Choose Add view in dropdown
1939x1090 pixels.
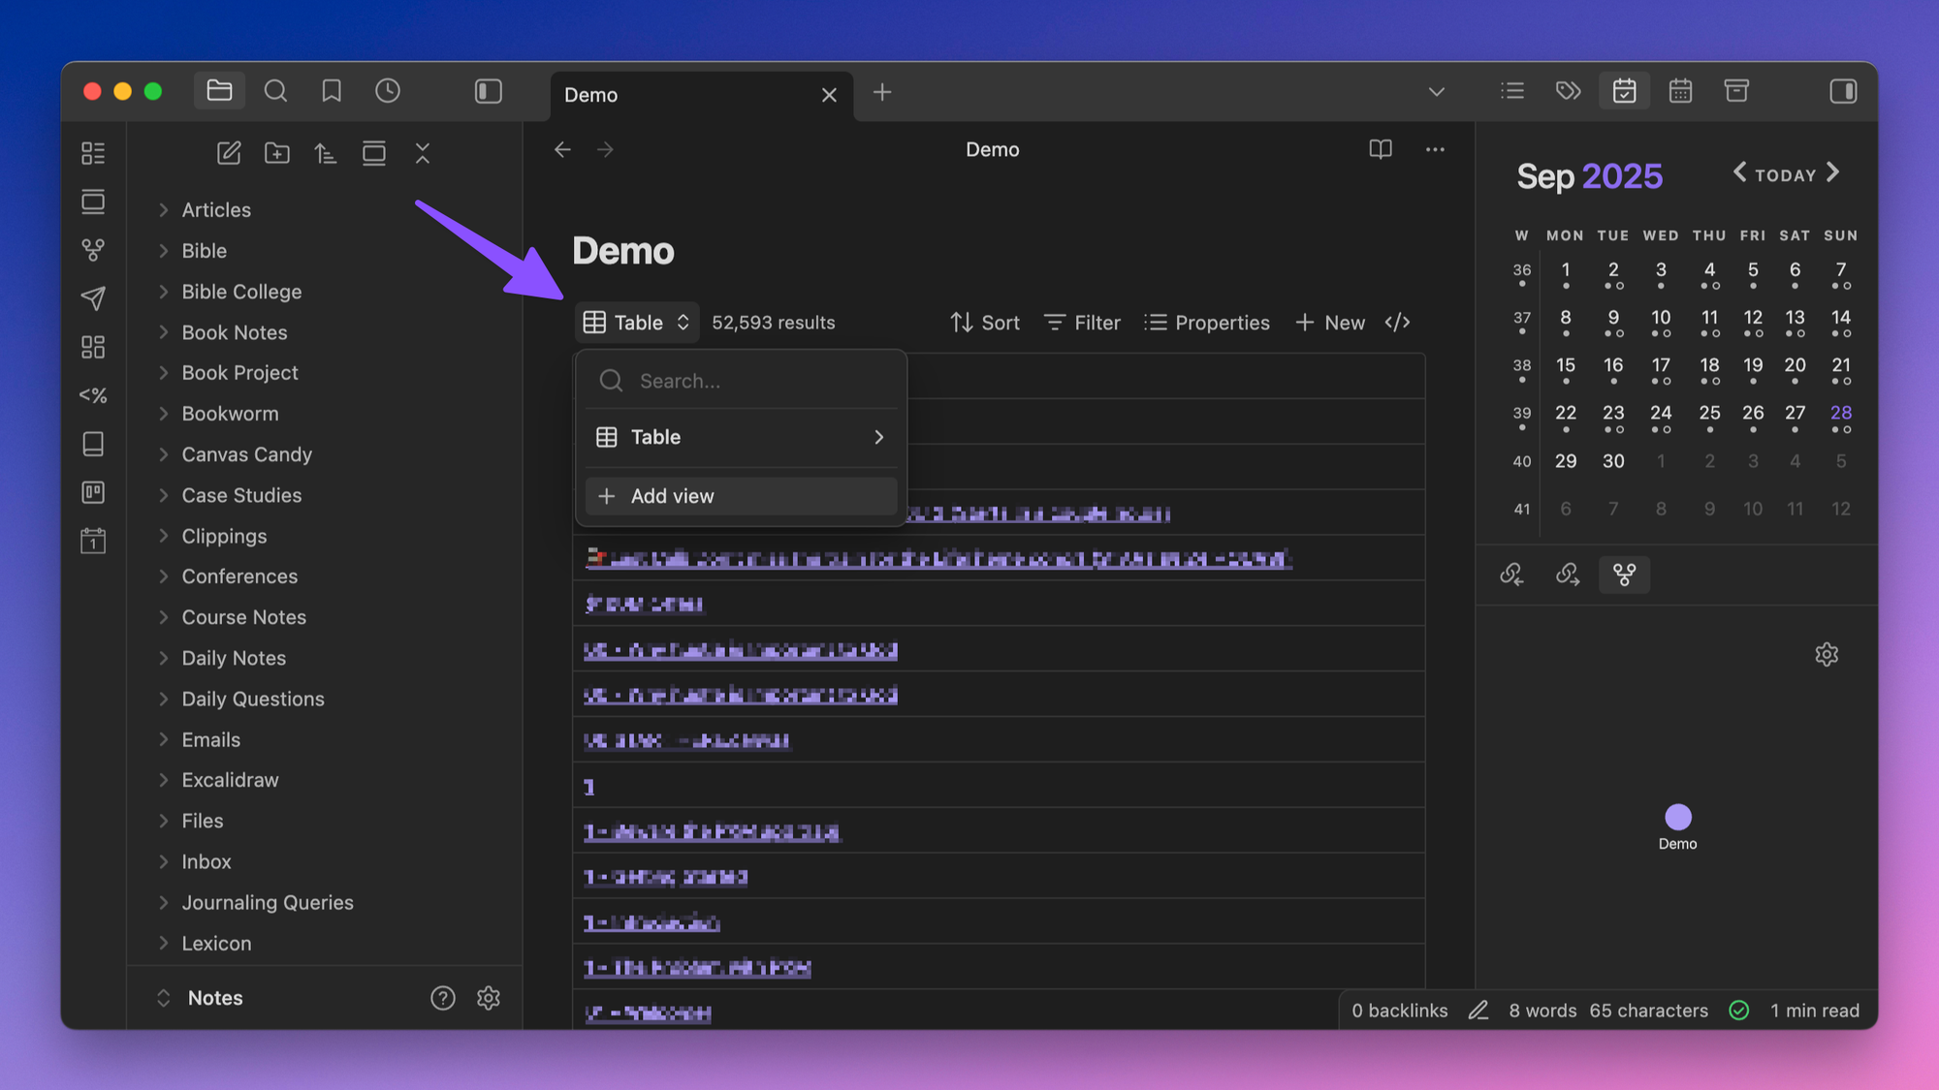742,496
